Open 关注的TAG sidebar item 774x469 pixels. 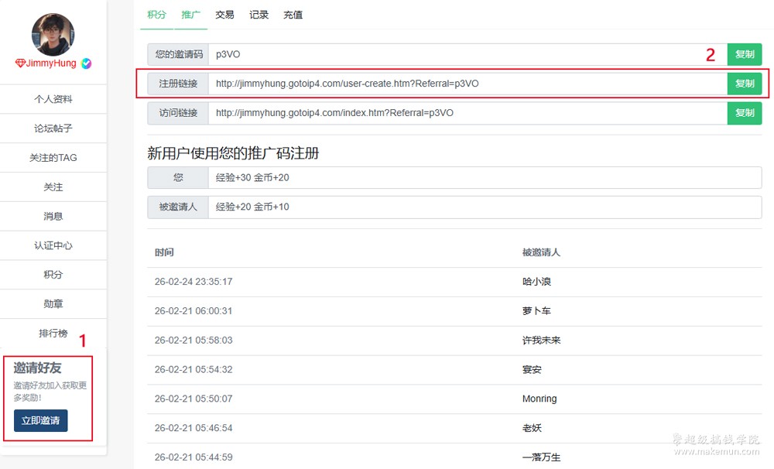pyautogui.click(x=53, y=158)
